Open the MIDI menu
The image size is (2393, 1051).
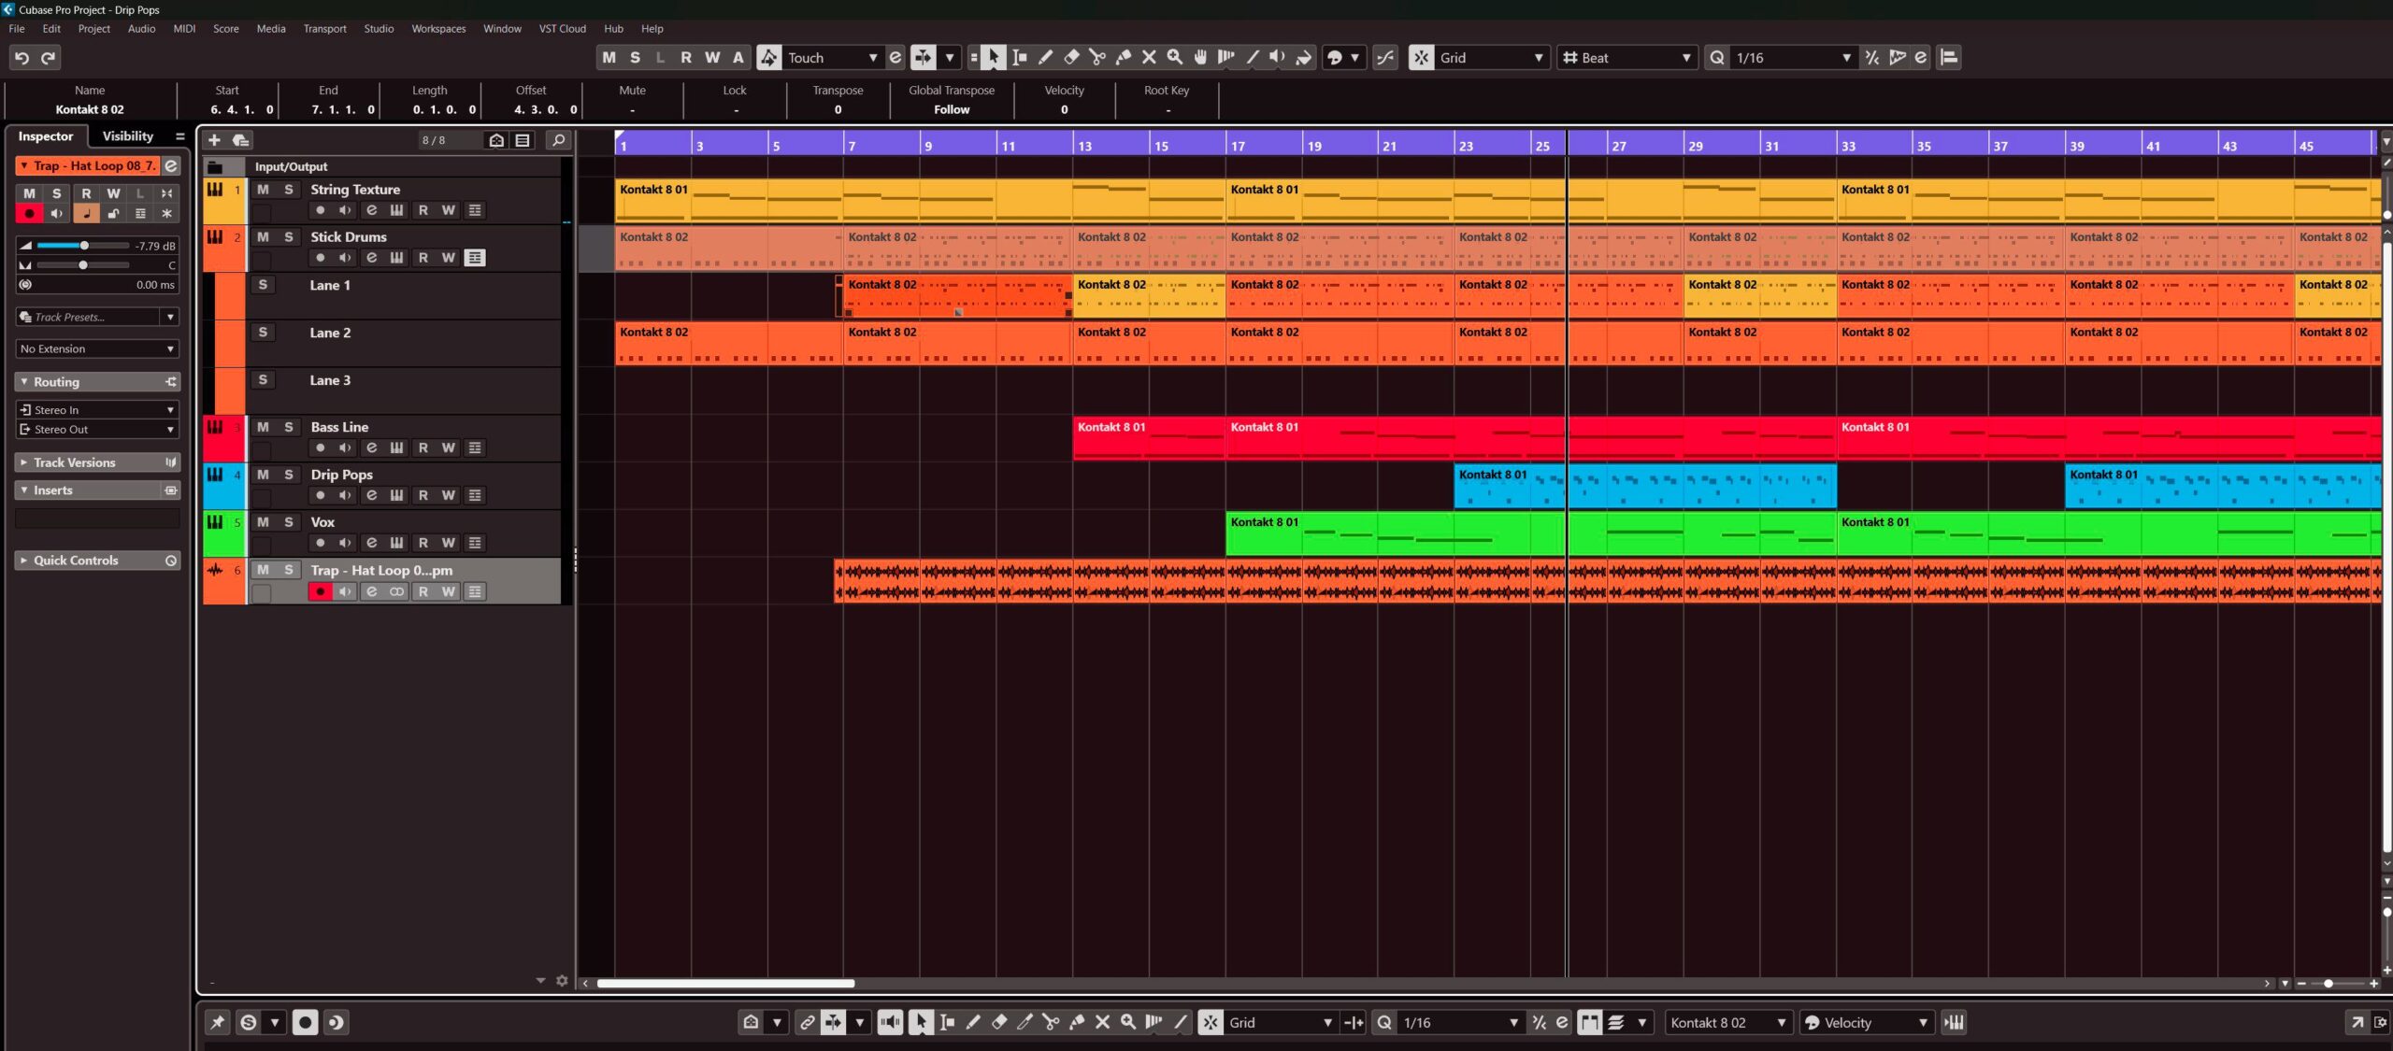tap(184, 29)
